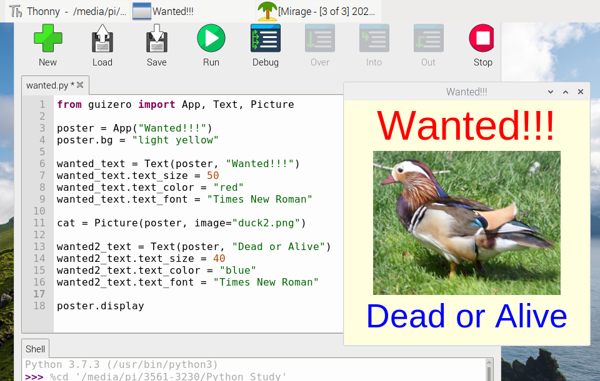Click the Wanted!!! window icon in taskbar
The image size is (600, 381).
click(142, 11)
